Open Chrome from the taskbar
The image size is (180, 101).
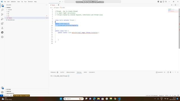point(115,99)
